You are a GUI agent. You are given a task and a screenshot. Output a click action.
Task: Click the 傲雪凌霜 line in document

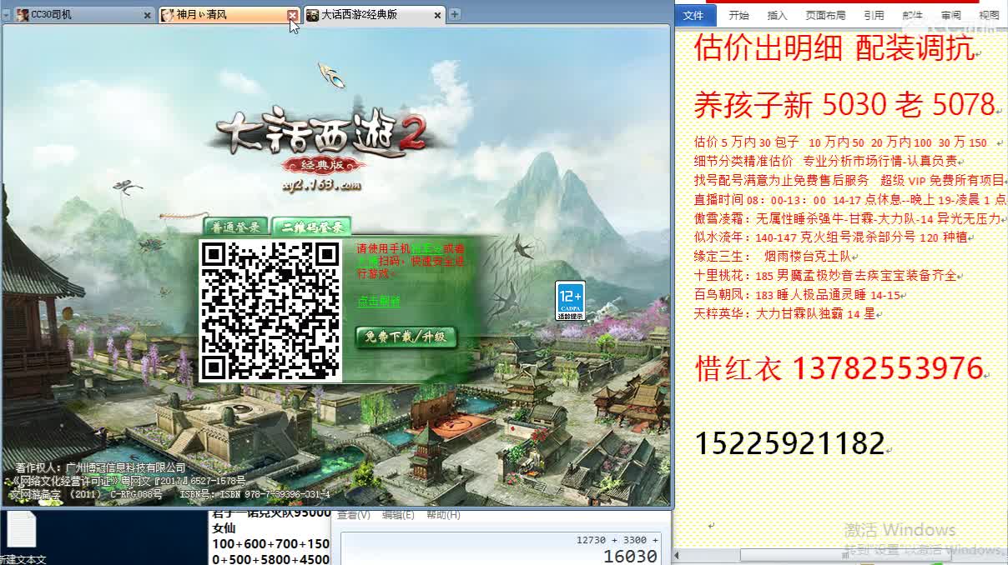pyautogui.click(x=847, y=219)
